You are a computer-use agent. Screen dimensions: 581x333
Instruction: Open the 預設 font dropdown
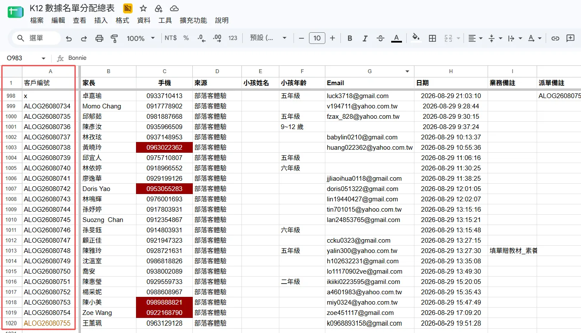point(268,38)
